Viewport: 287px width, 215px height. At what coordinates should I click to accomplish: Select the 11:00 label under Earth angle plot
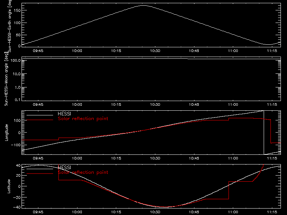coord(233,51)
